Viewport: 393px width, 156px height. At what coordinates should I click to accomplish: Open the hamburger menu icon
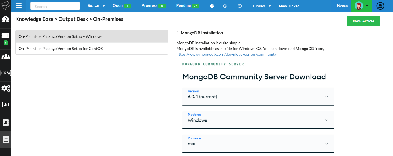coord(19,6)
